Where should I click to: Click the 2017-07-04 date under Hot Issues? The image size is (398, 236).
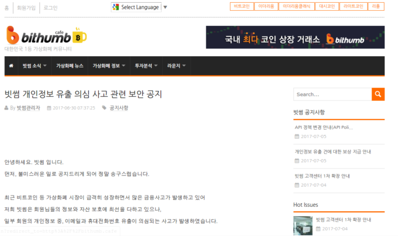(335, 229)
